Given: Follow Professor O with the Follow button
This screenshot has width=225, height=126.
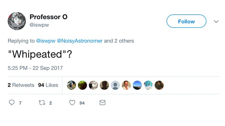Looking at the screenshot, I should (x=186, y=21).
